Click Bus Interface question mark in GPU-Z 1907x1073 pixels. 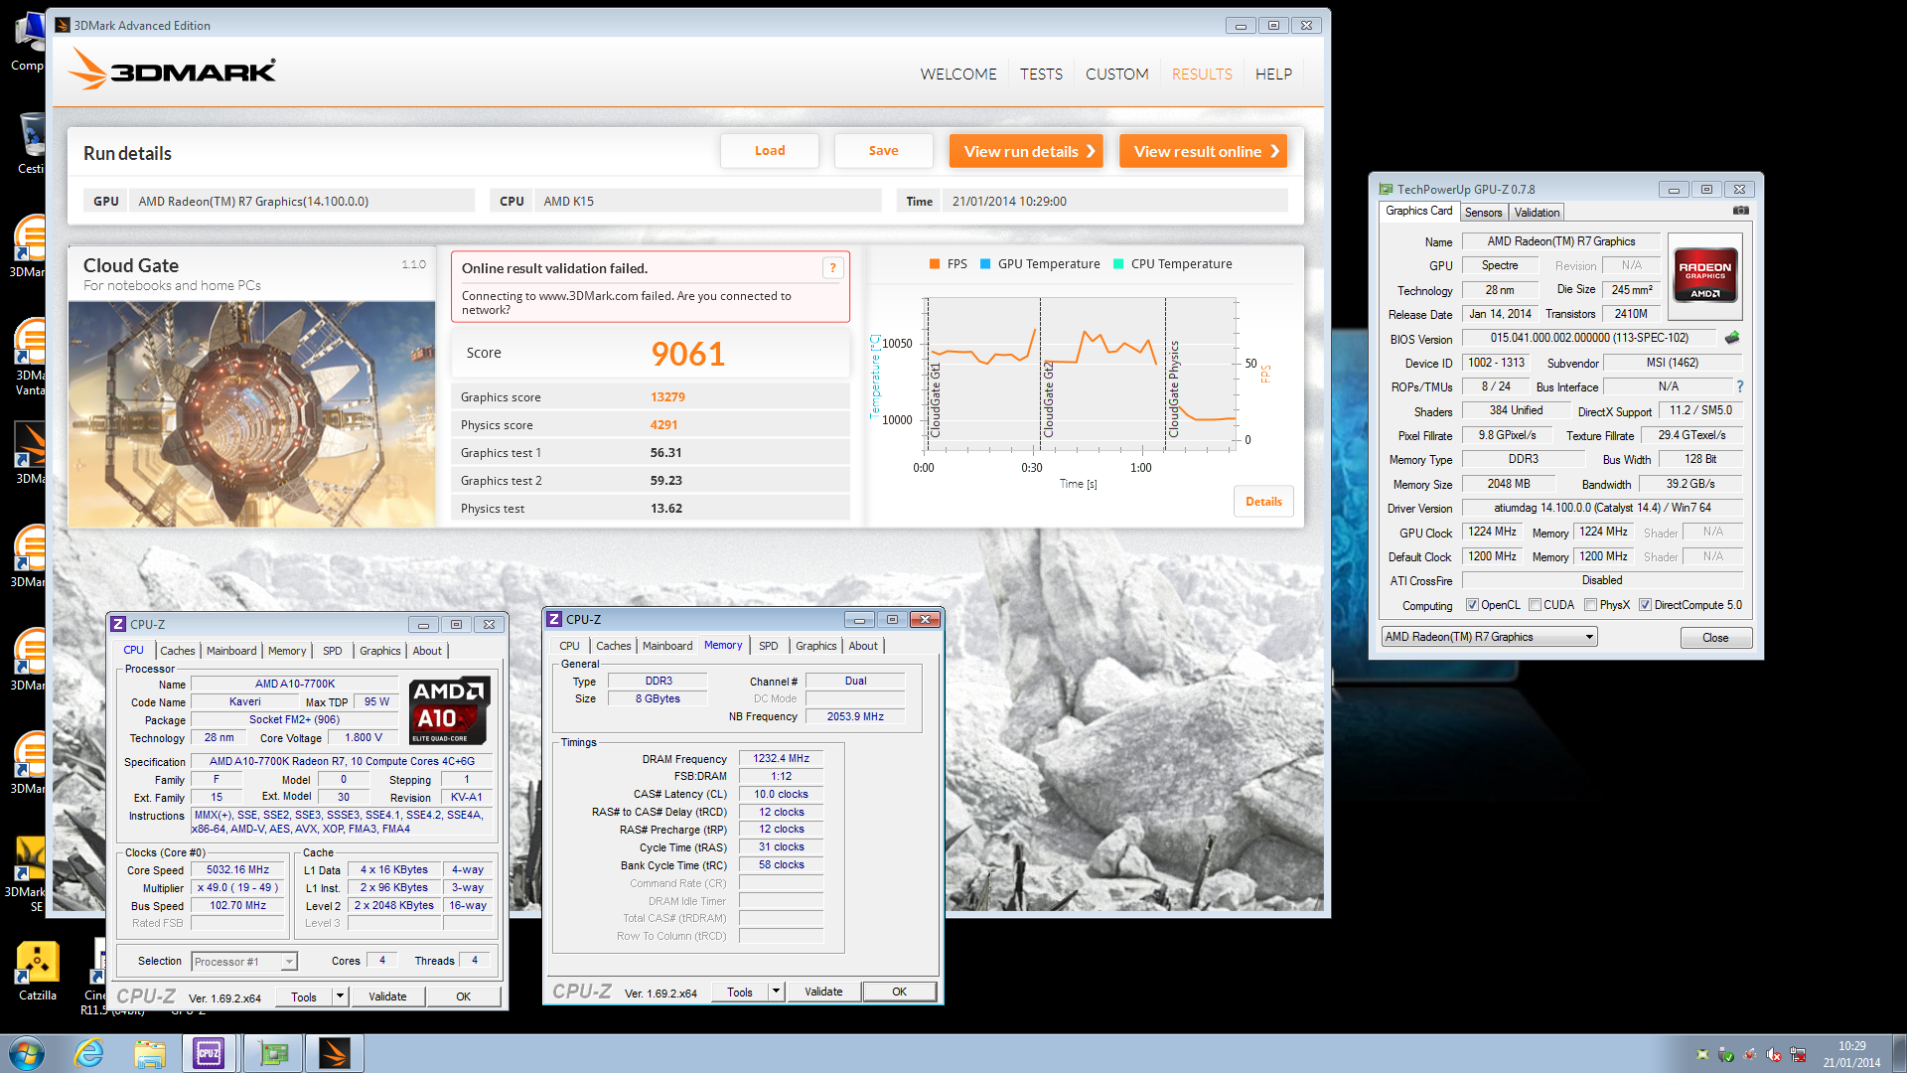(x=1739, y=386)
